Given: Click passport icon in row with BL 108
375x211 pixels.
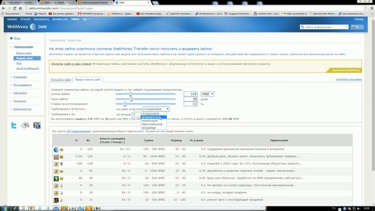Looking at the screenshot, I should point(62,164).
